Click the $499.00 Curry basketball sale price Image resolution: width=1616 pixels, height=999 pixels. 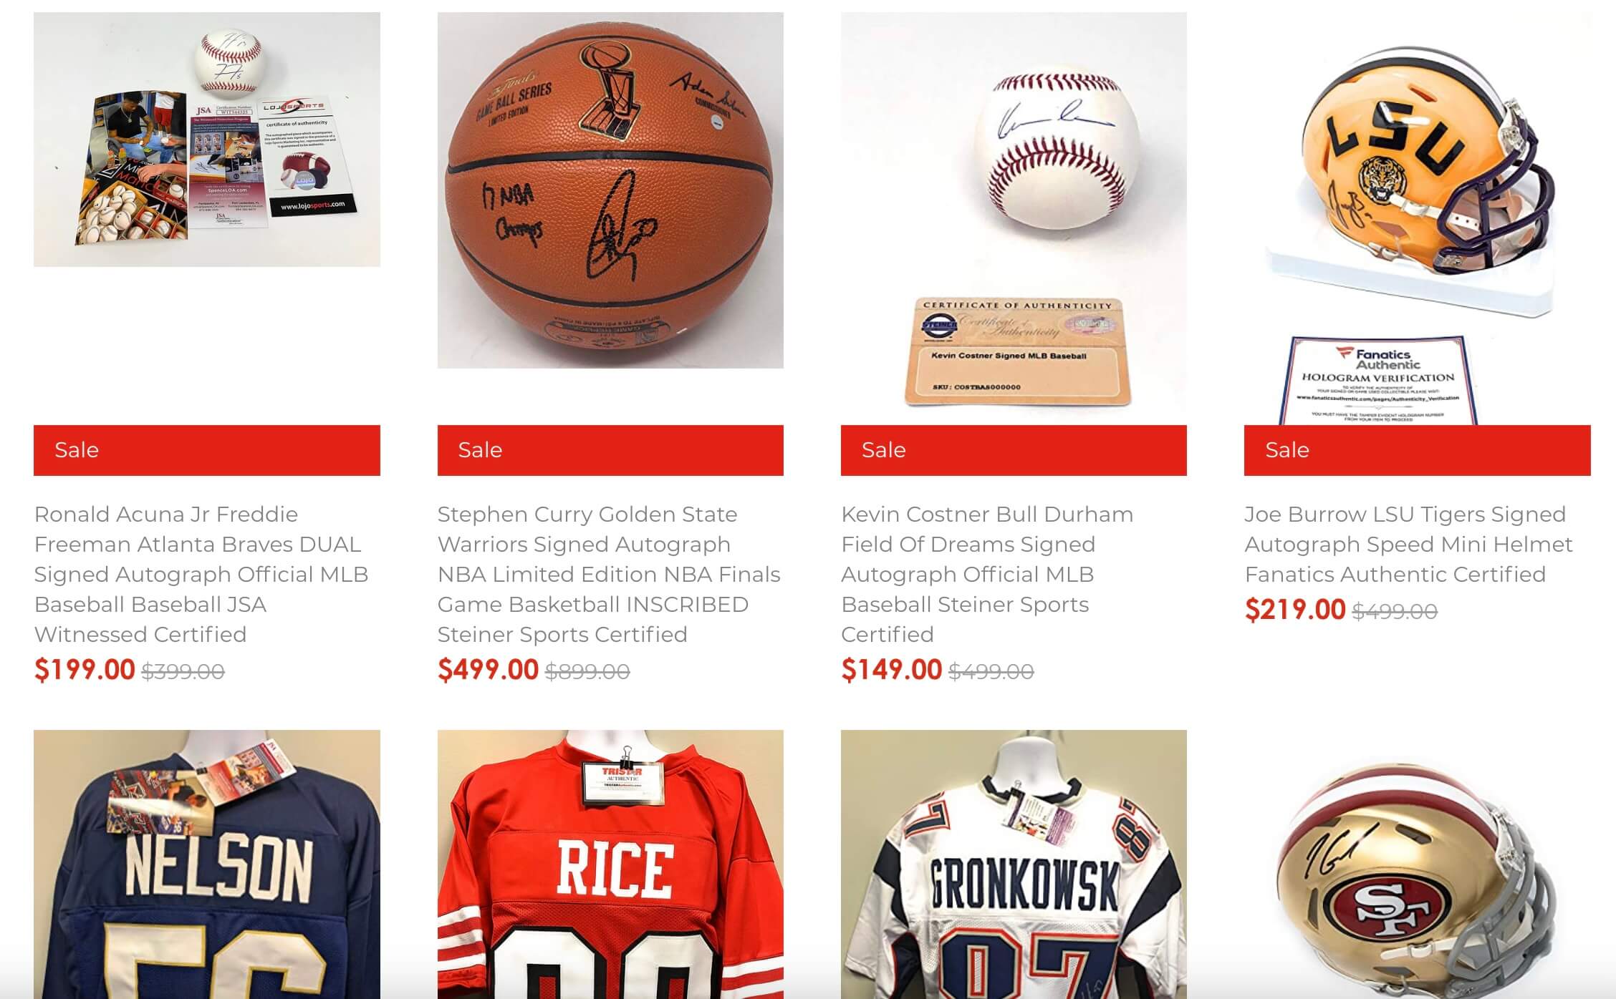[x=488, y=670]
